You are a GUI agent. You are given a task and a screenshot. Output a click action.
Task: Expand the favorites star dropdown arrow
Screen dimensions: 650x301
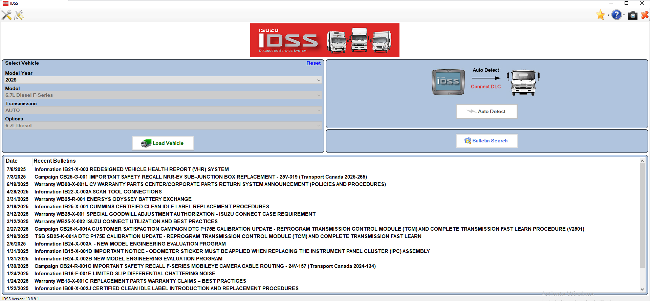point(608,15)
